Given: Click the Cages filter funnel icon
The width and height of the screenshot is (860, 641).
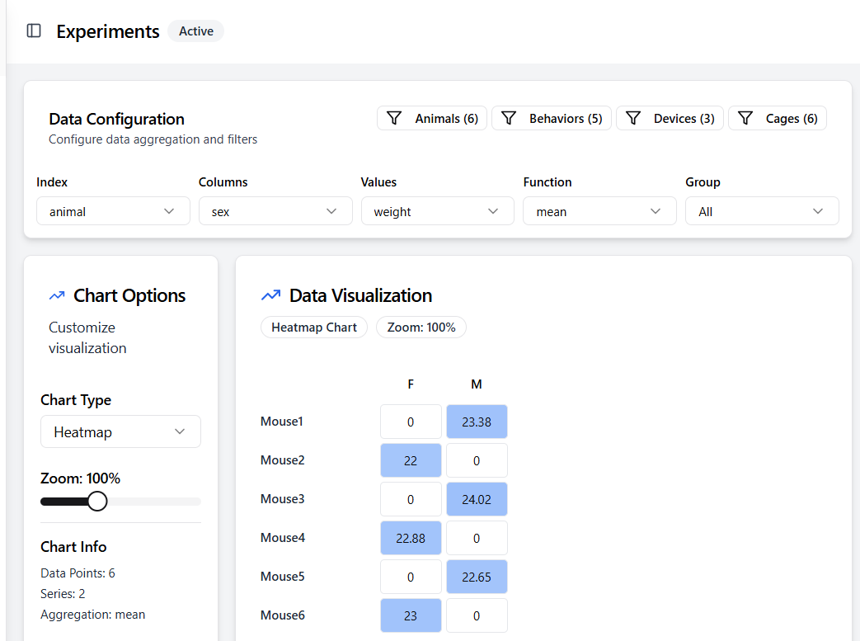Looking at the screenshot, I should (745, 119).
